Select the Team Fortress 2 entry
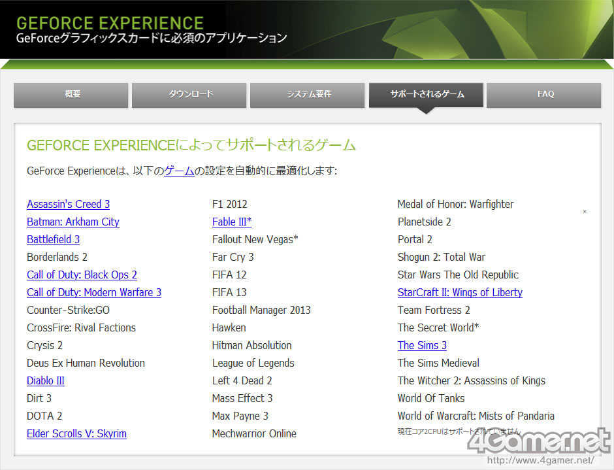 pyautogui.click(x=434, y=310)
